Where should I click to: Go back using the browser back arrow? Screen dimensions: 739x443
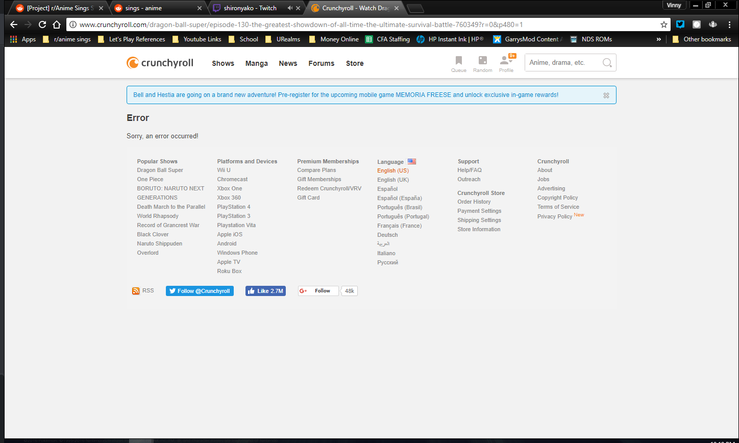(14, 24)
